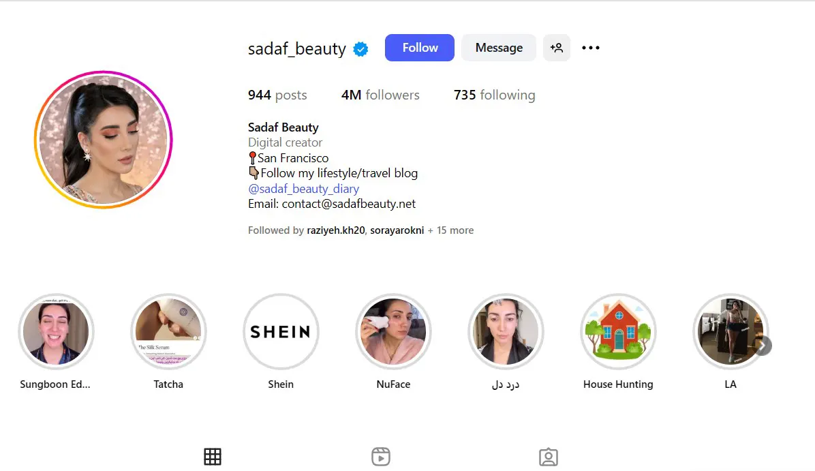Open the House Hunting highlight
Viewport: 815px width, 471px height.
coord(618,332)
